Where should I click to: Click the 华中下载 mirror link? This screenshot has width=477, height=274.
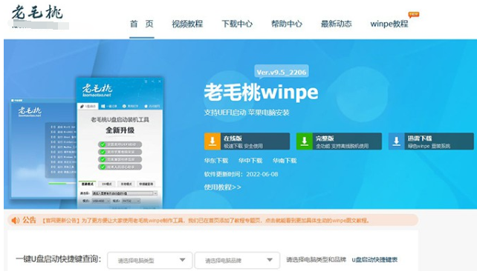250,161
